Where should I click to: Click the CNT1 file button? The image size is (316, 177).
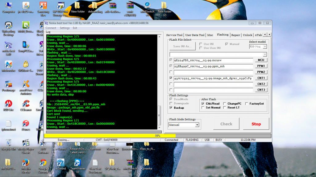pos(261,78)
